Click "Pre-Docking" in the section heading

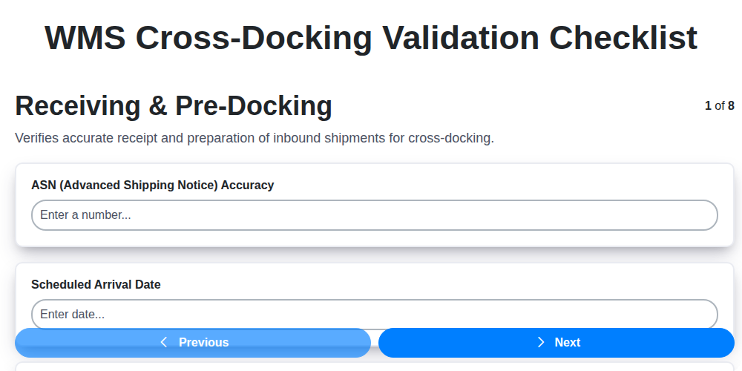point(254,106)
